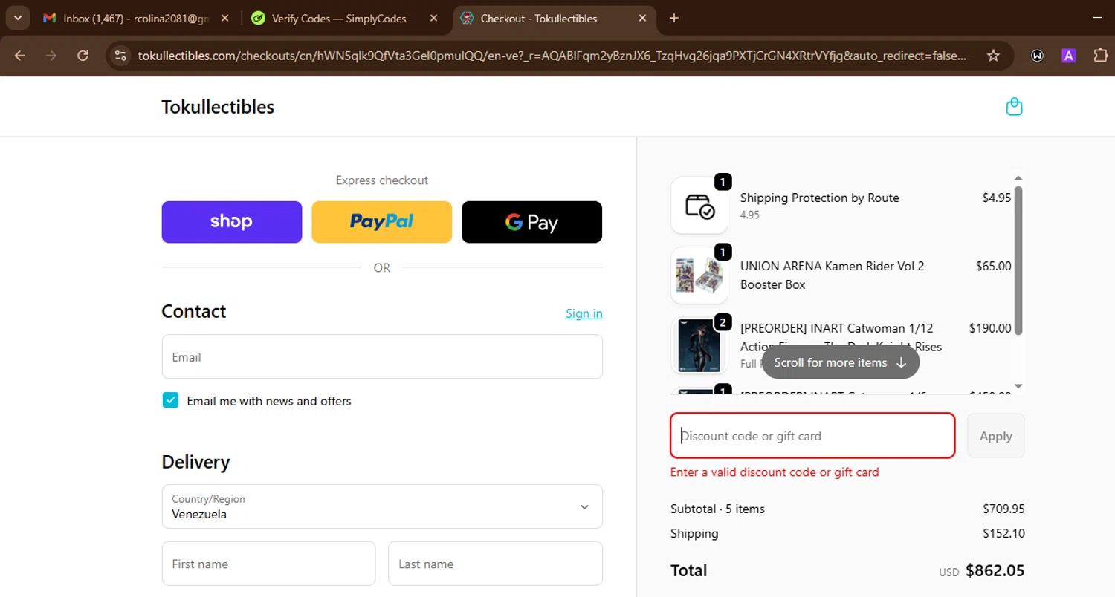Click the UNION ARENA Kamen Rider booster box thumbnail
This screenshot has height=597, width=1115.
click(x=699, y=275)
